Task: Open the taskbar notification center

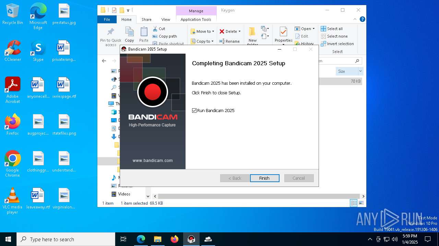Action: tap(428, 239)
